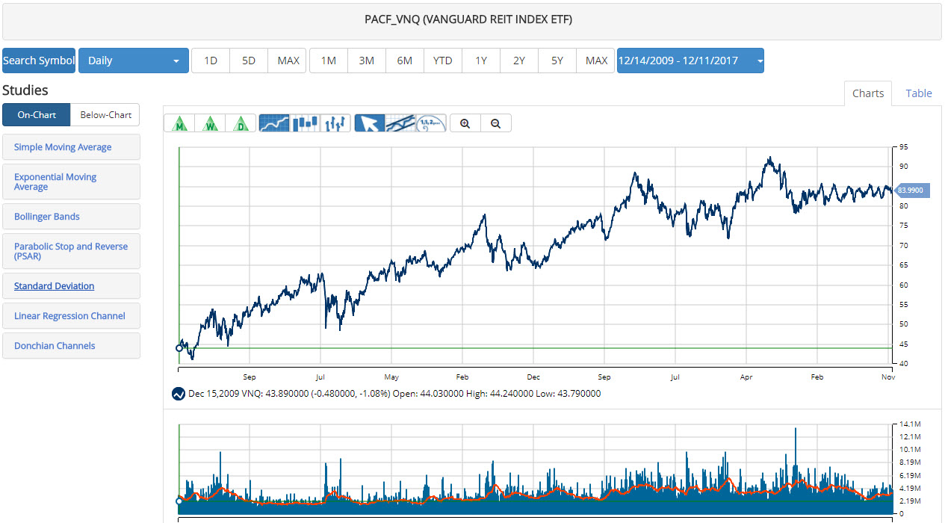Set range to 1M

point(329,61)
